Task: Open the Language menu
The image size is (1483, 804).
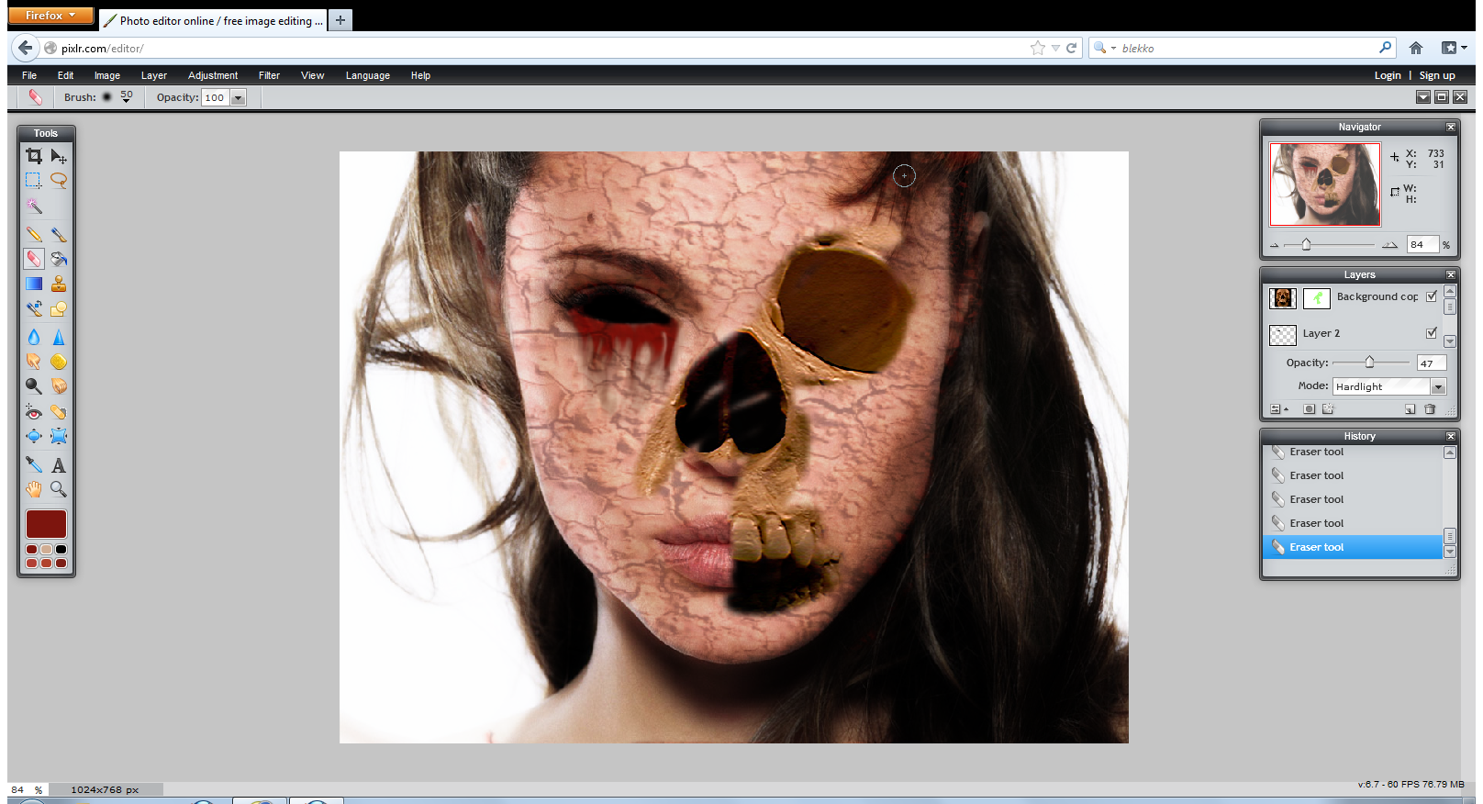Action: tap(368, 75)
